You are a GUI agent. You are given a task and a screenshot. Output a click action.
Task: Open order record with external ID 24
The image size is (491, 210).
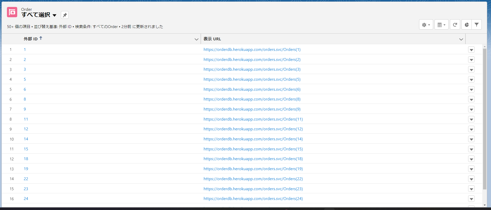pos(26,199)
